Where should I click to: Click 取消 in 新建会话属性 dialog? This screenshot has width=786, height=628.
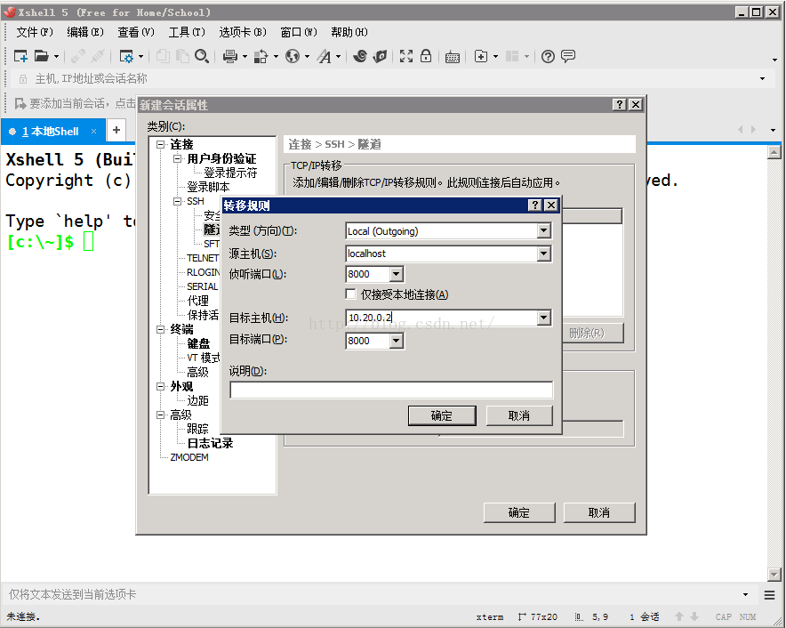coord(599,512)
